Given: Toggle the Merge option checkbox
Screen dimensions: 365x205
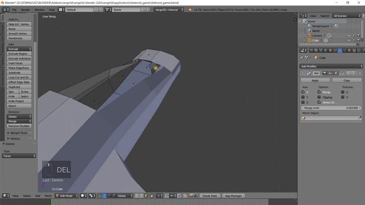Looking at the screenshot, I should (319, 92).
